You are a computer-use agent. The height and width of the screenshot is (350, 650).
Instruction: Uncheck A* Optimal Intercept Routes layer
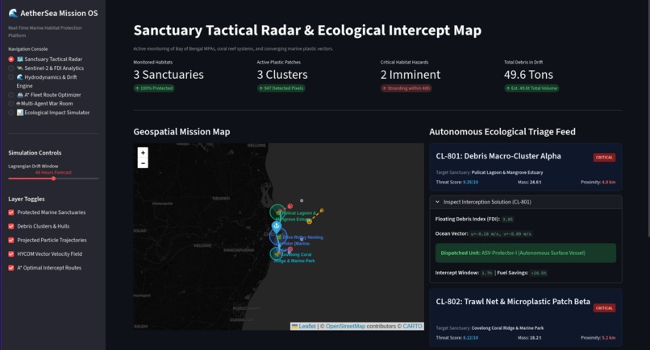pyautogui.click(x=11, y=268)
